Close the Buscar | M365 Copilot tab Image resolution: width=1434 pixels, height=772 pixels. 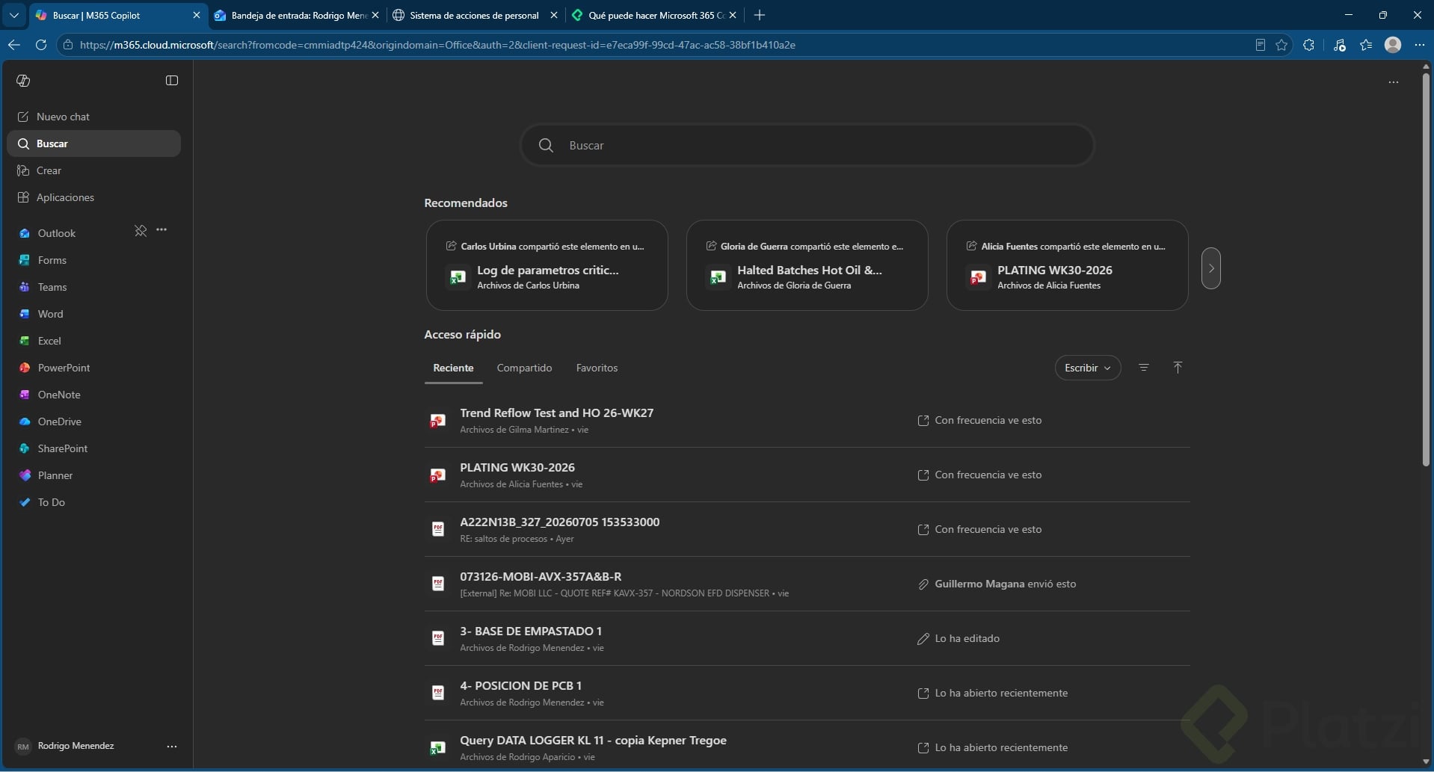[197, 15]
